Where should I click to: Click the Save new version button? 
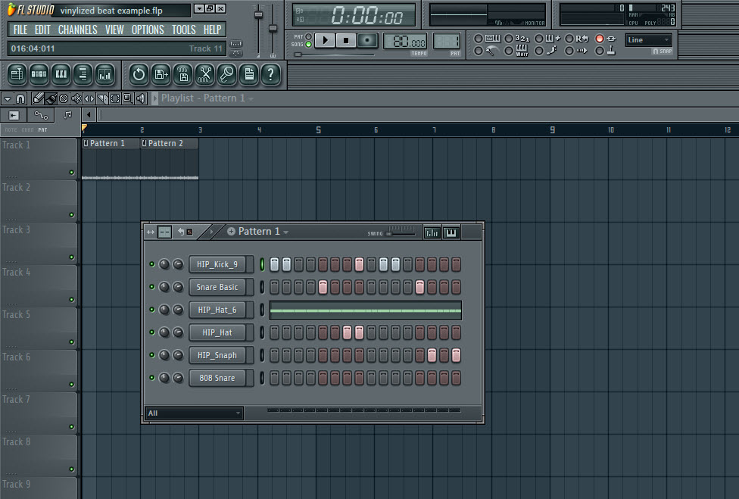point(161,74)
